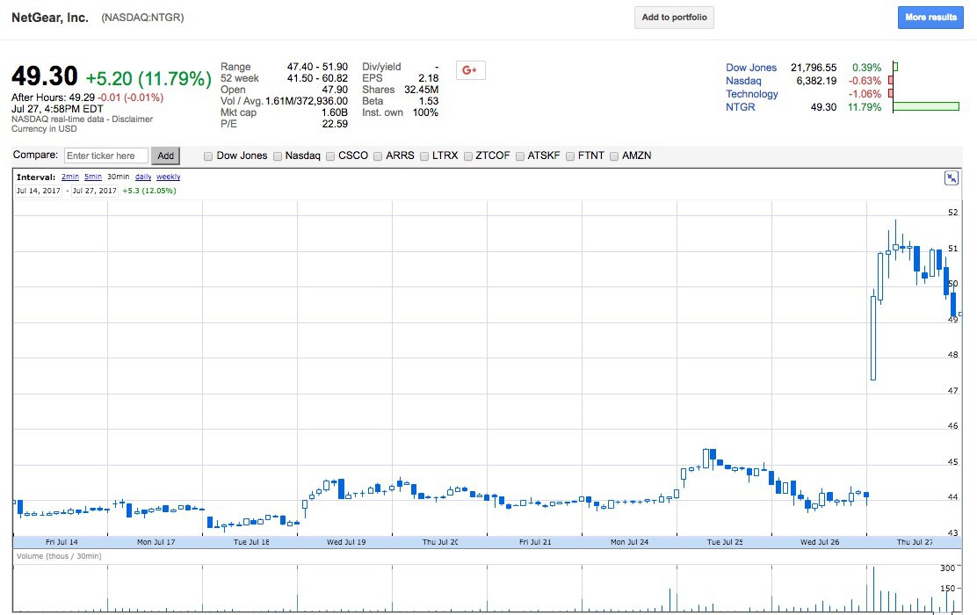Click the Add button beside ticker field
Image resolution: width=977 pixels, height=615 pixels.
165,156
